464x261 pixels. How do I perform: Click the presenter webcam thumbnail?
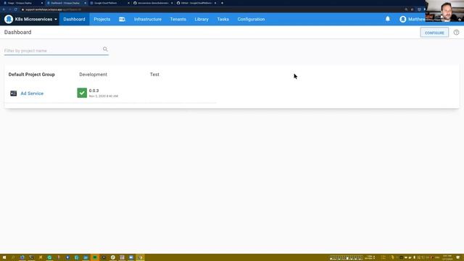tap(444, 11)
